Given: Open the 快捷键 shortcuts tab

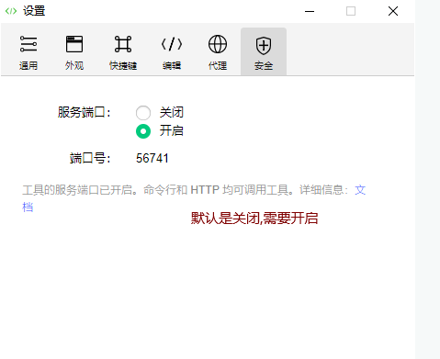Looking at the screenshot, I should point(123,52).
